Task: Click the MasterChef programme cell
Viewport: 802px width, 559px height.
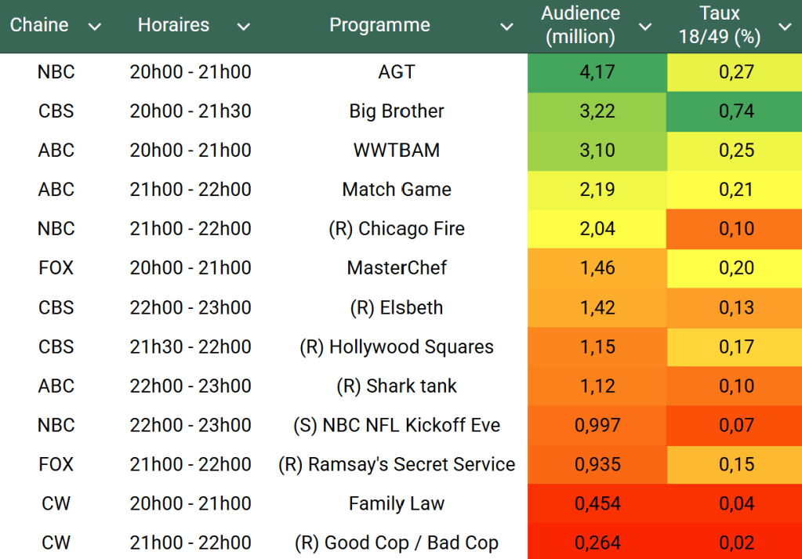Action: tap(397, 268)
